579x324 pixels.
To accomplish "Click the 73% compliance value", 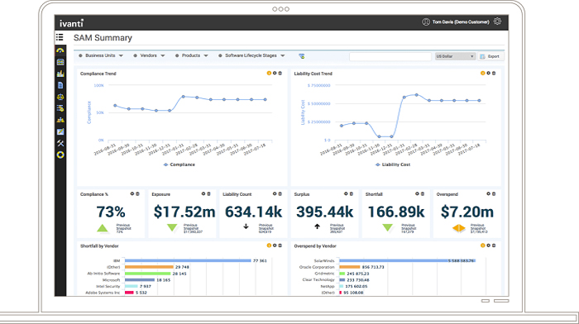I will 111,212.
